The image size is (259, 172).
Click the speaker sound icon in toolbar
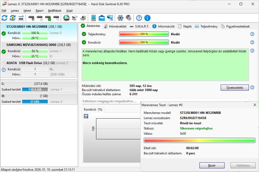(x=128, y=18)
